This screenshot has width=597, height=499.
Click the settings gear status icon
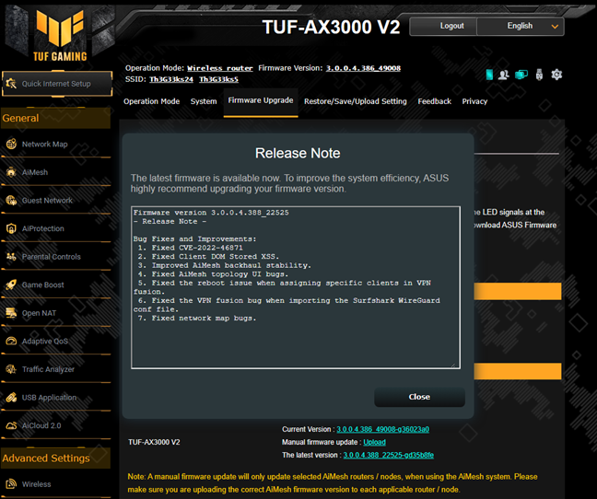click(x=556, y=75)
